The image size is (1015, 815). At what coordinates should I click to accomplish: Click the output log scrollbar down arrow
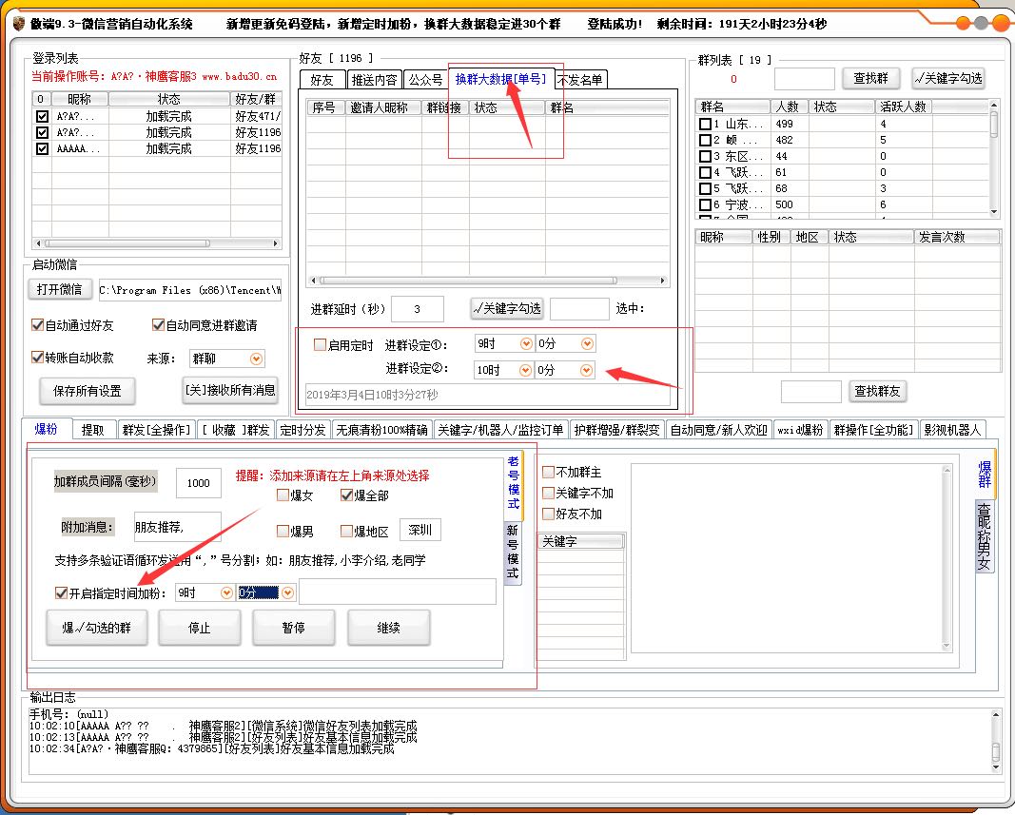[x=996, y=767]
